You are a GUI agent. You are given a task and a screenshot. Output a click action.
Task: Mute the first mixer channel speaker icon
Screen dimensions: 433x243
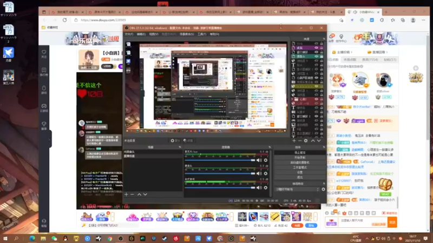pyautogui.click(x=259, y=160)
